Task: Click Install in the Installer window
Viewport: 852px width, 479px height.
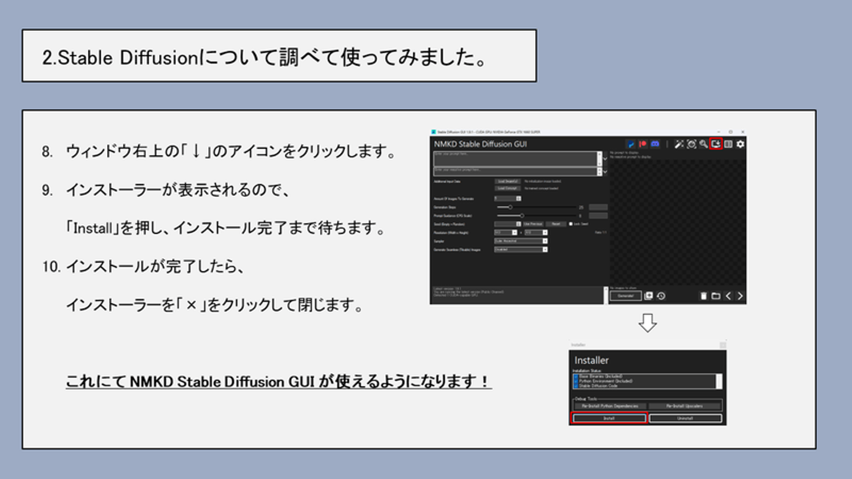Action: tap(609, 418)
